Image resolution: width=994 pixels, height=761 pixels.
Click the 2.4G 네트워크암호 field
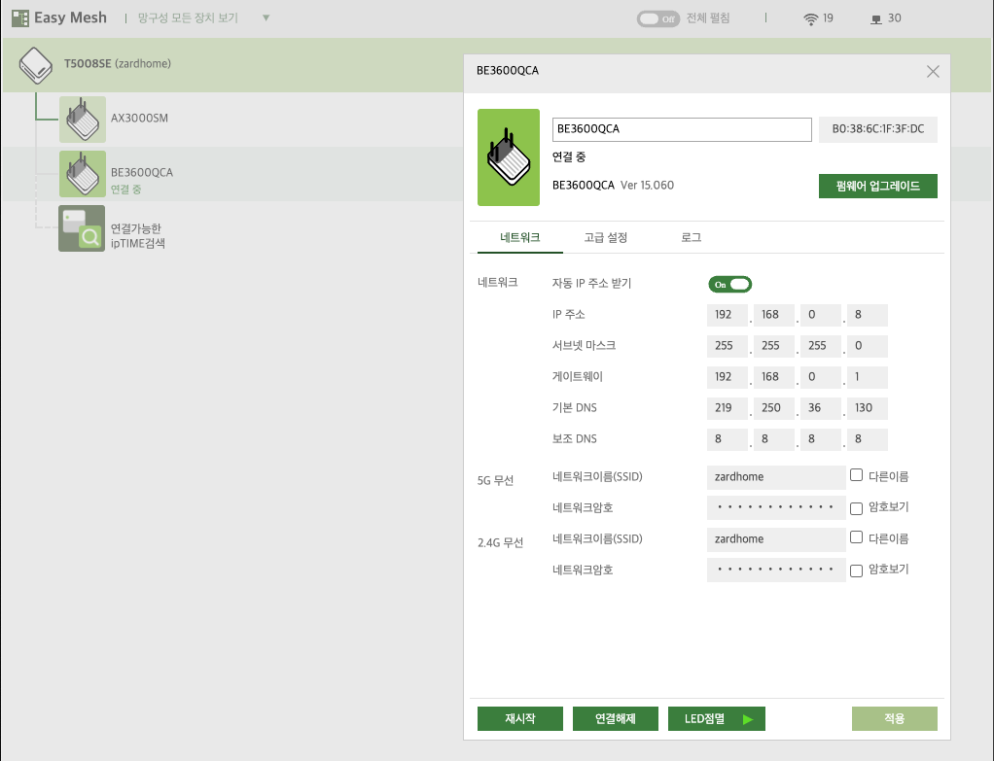tap(776, 570)
